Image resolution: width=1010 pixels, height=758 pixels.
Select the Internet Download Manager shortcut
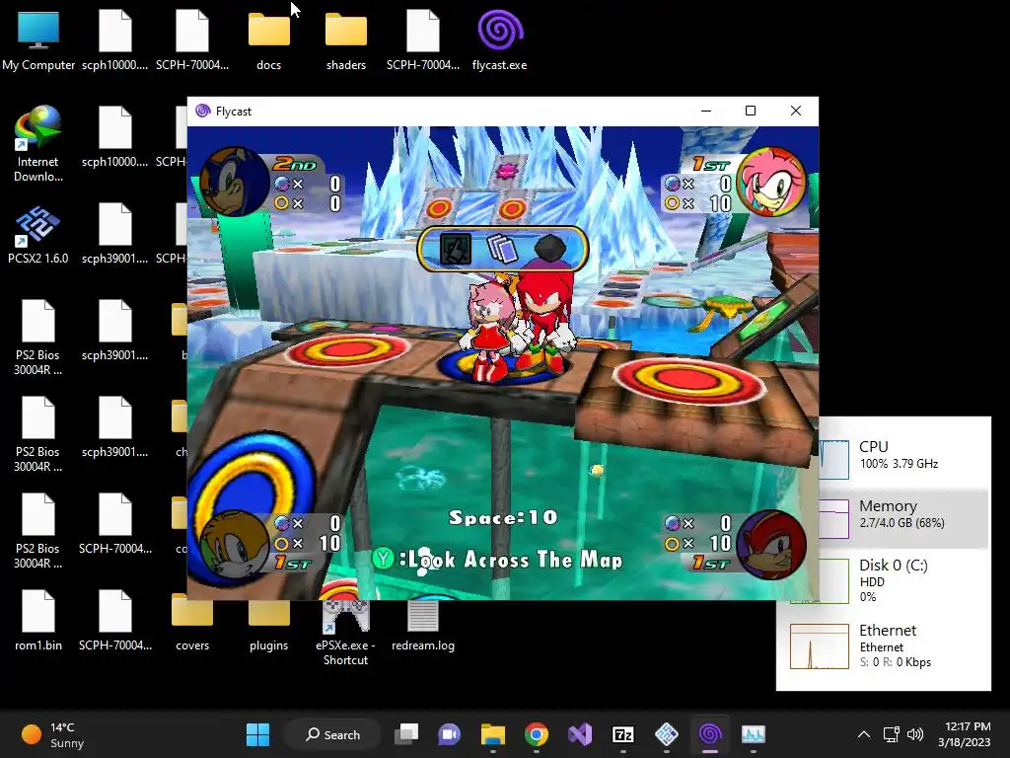click(38, 144)
